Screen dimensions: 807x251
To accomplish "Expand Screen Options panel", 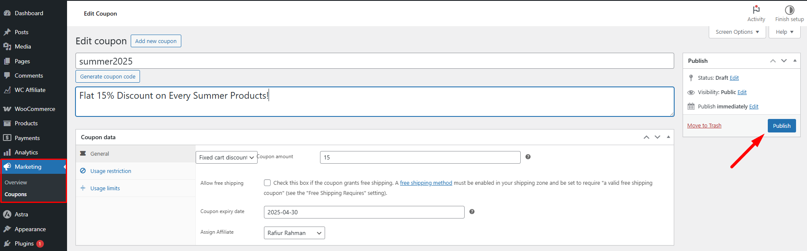I will (x=737, y=32).
